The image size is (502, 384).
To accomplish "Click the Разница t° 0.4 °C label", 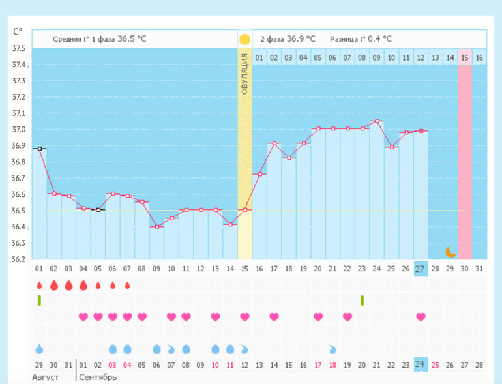I will (361, 39).
